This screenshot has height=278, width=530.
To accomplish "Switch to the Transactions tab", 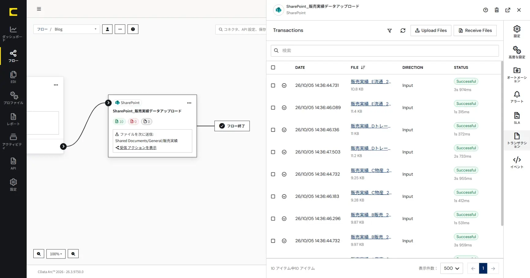I will pyautogui.click(x=517, y=140).
